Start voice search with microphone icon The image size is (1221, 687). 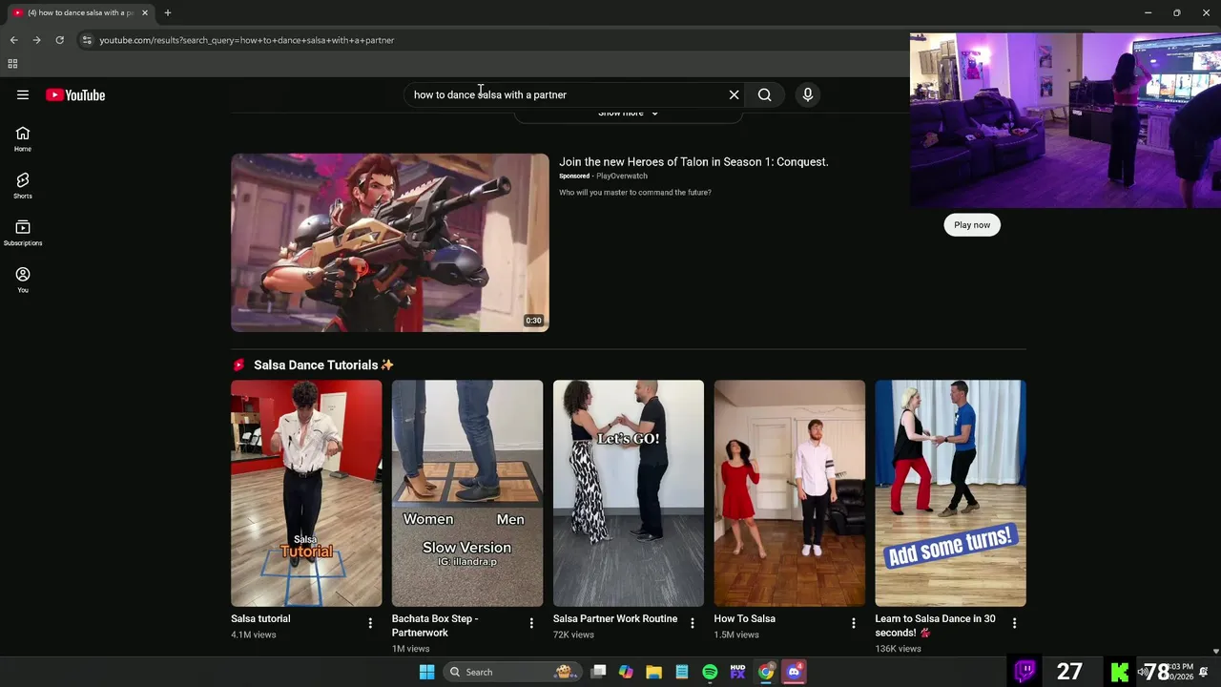(807, 94)
